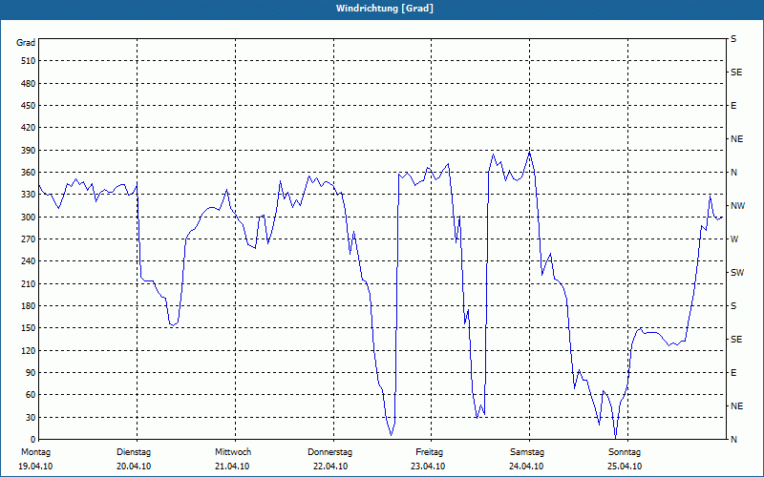Click the date '22.04.10'

point(330,467)
